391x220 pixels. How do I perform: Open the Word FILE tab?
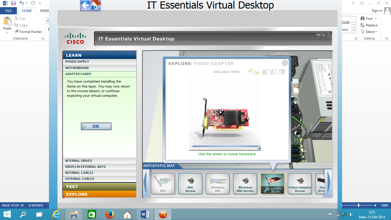(x=9, y=11)
